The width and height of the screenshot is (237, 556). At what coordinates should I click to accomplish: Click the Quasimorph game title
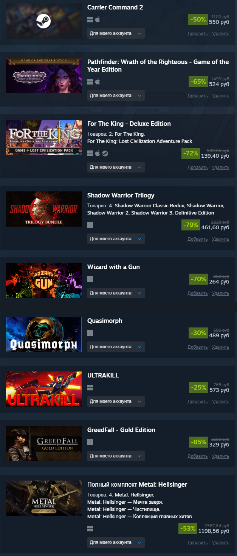pos(105,321)
